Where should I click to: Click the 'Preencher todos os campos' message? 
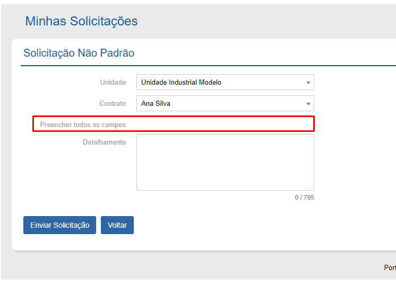(83, 124)
